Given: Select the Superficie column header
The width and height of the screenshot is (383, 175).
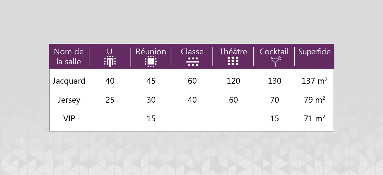Looking at the screenshot, I should tap(314, 52).
